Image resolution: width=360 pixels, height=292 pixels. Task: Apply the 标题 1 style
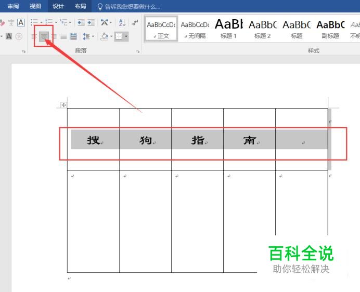click(228, 29)
